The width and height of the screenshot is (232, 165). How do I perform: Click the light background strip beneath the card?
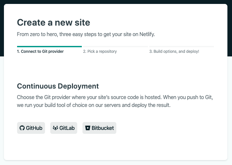115,163
